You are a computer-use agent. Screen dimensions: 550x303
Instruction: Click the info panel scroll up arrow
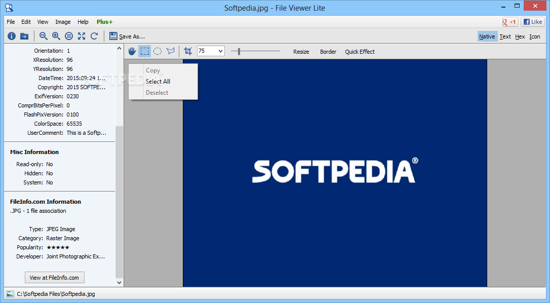pos(119,49)
